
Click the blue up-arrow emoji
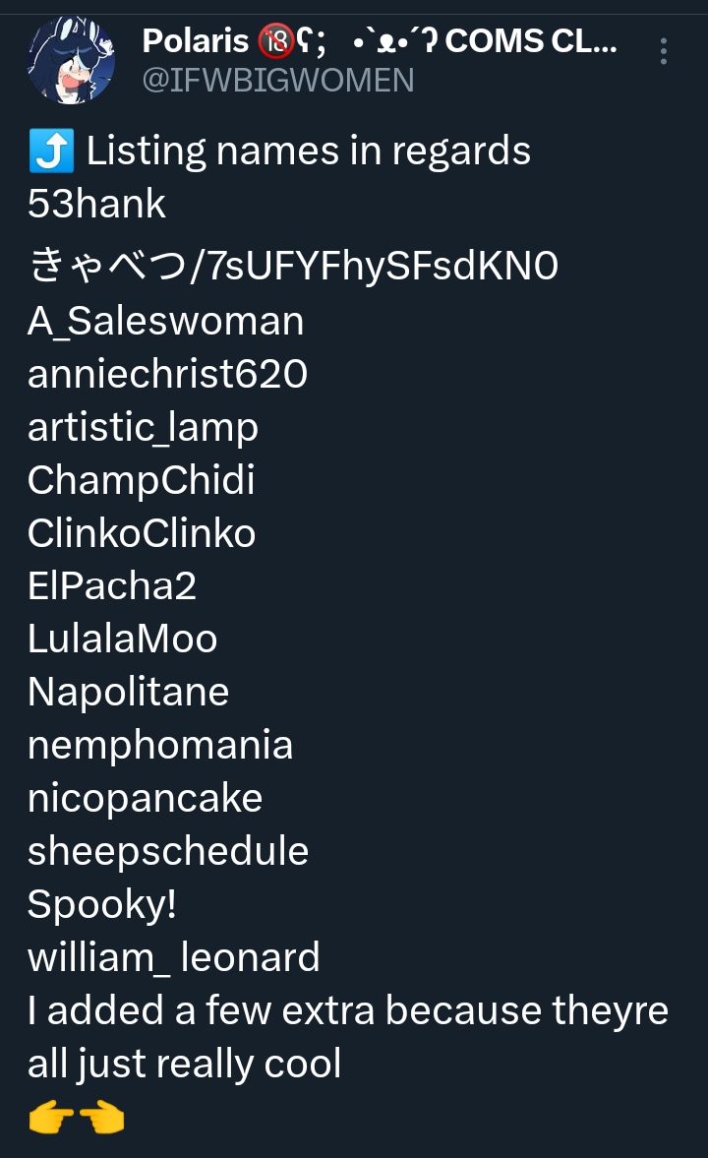[x=51, y=152]
